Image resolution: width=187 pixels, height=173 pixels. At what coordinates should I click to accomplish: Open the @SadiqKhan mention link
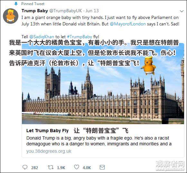(42, 37)
